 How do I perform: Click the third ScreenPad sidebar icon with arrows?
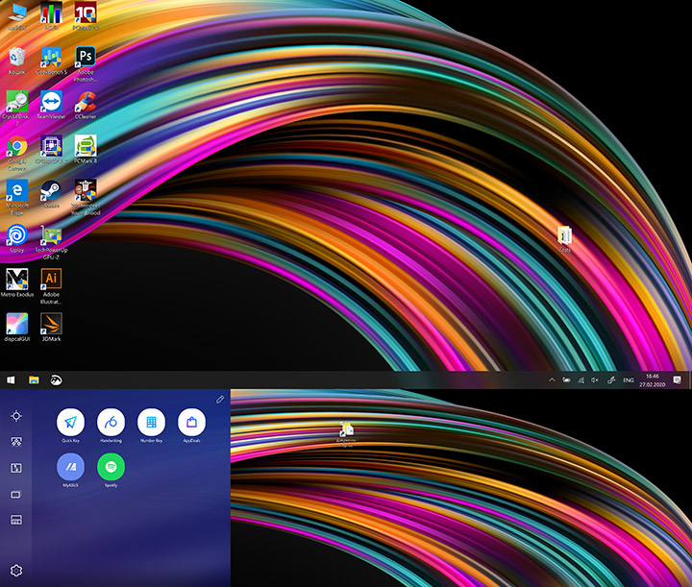[x=16, y=468]
